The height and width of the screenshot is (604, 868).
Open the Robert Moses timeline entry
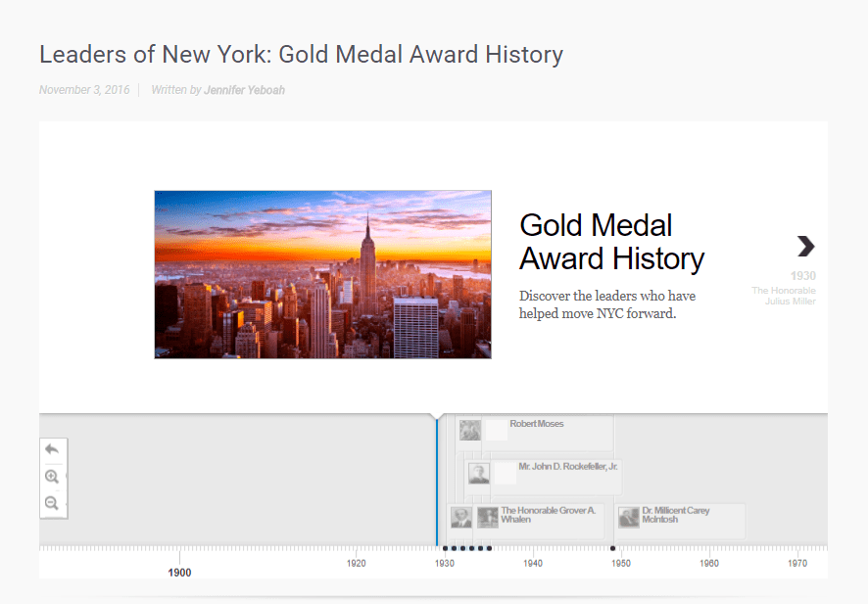[x=536, y=424]
